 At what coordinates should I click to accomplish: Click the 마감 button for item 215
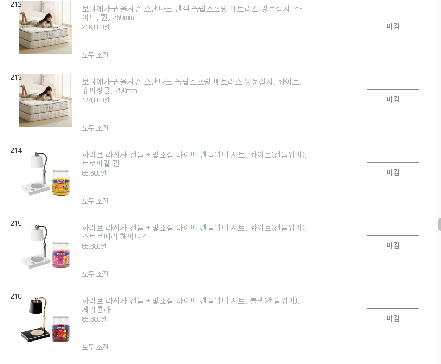click(x=393, y=245)
